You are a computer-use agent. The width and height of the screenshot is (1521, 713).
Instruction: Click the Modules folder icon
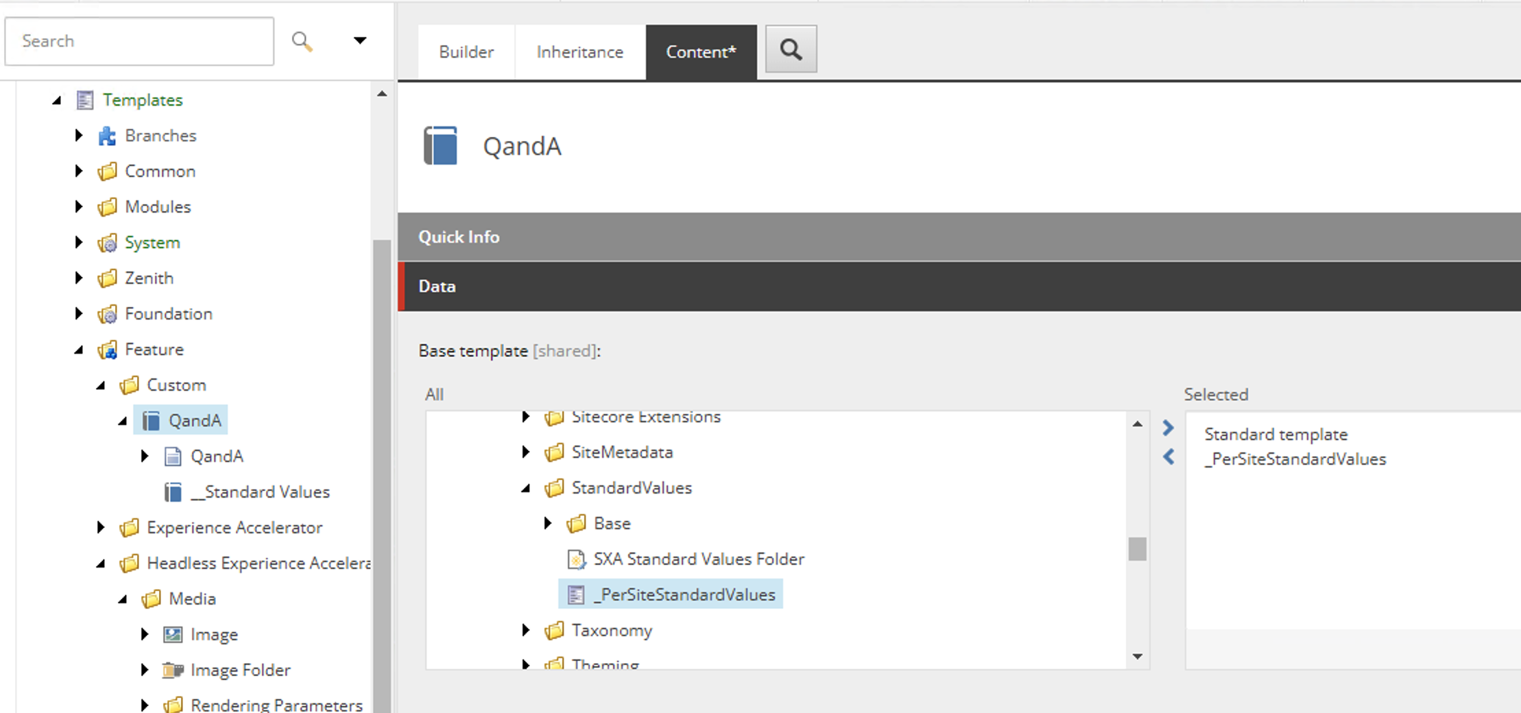point(107,207)
